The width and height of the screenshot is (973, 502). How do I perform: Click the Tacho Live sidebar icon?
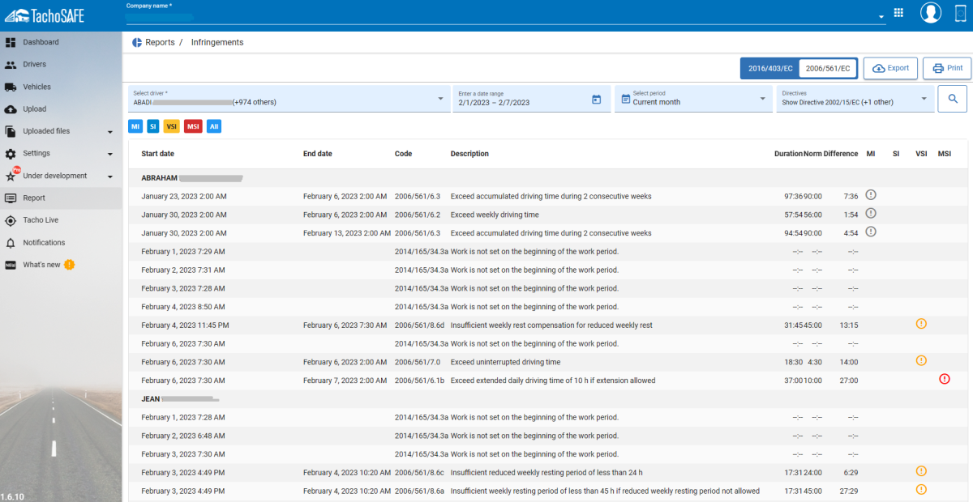pyautogui.click(x=11, y=220)
